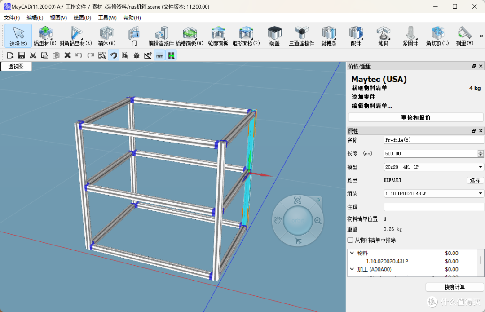The image size is (485, 312).
Task: Click 编辑物料清单... link
Action: 372,106
